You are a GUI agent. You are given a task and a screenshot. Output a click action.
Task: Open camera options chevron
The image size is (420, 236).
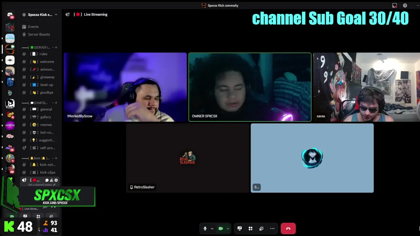228,228
